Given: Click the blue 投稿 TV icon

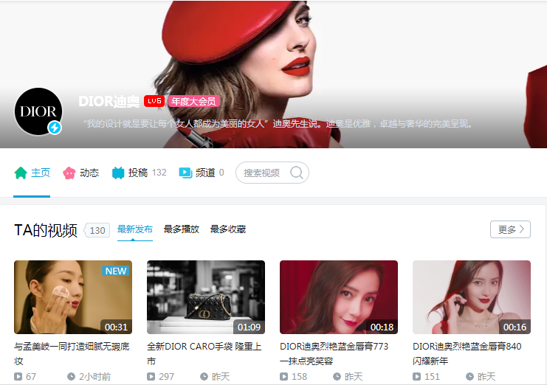Looking at the screenshot, I should [x=118, y=173].
